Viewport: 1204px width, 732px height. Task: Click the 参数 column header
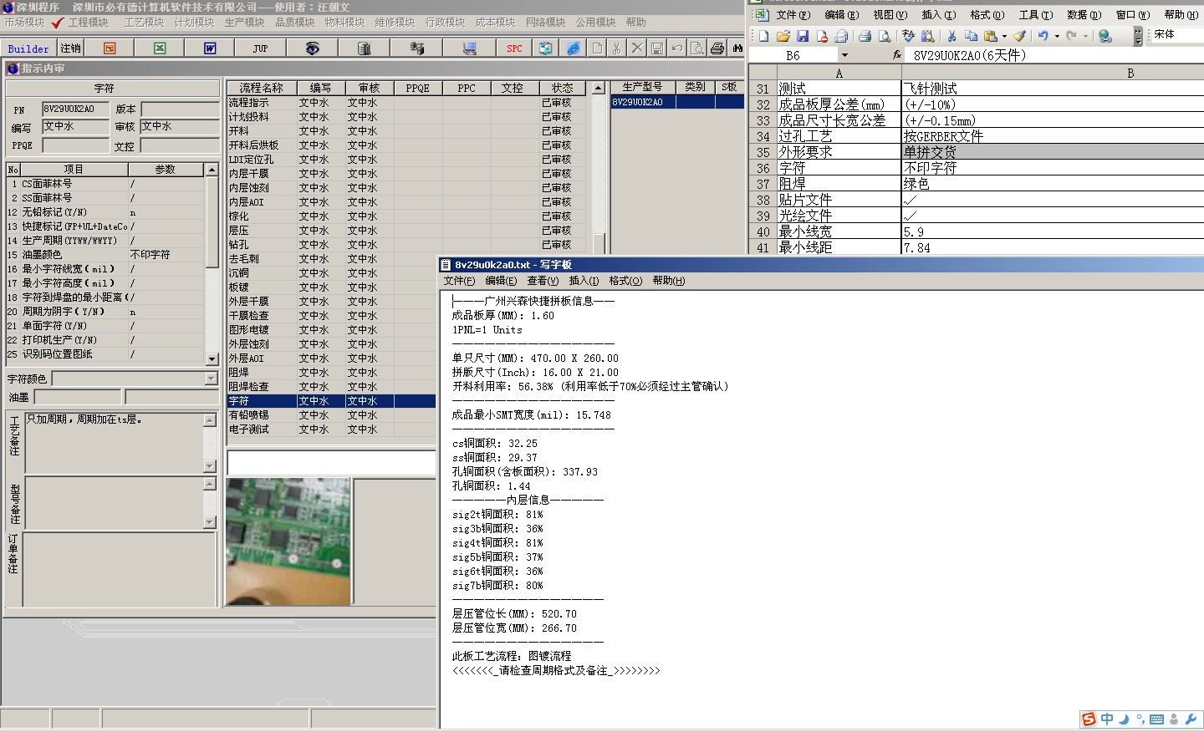coord(166,170)
